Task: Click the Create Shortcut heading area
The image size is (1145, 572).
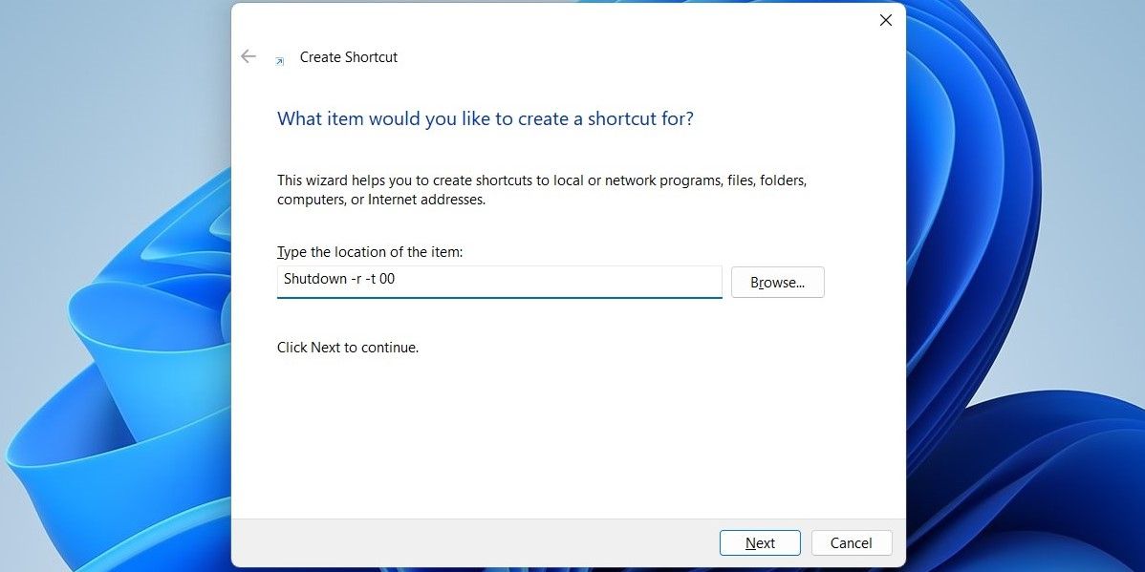Action: point(349,57)
